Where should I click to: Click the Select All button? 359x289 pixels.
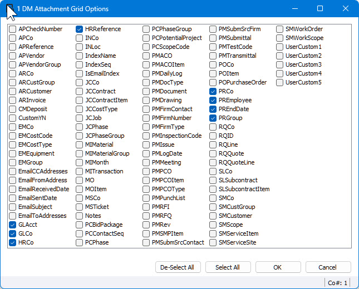click(228, 267)
